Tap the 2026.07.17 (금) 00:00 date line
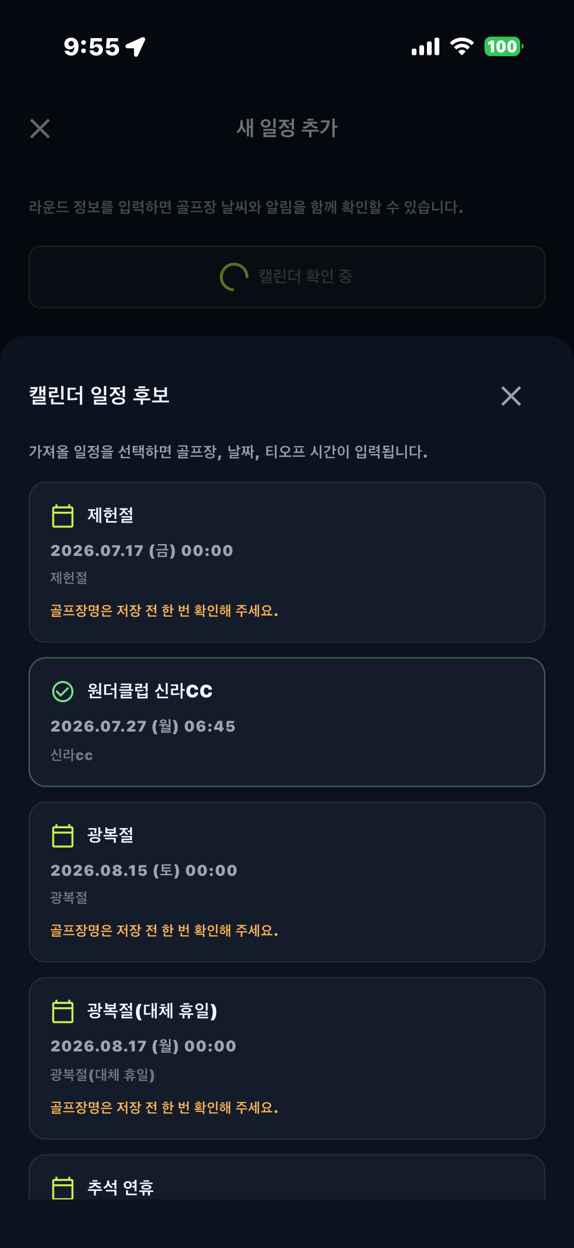 tap(142, 550)
